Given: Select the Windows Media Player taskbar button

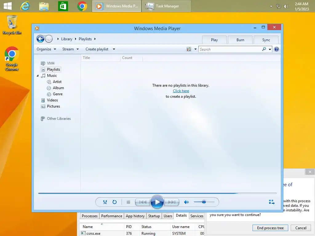Looking at the screenshot, I should pyautogui.click(x=117, y=6).
